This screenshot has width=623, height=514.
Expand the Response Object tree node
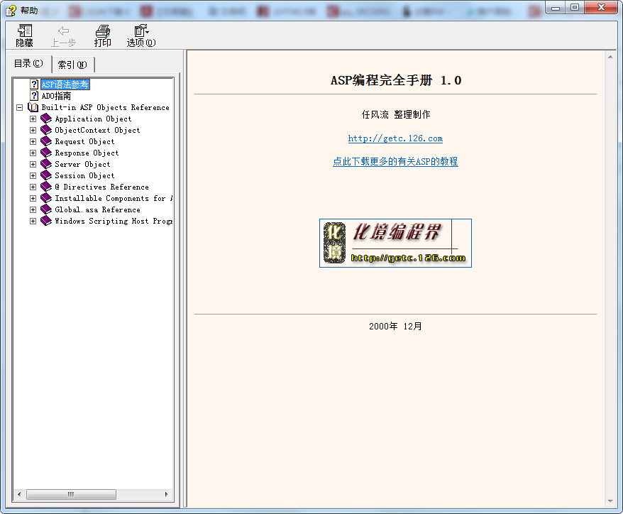(33, 153)
